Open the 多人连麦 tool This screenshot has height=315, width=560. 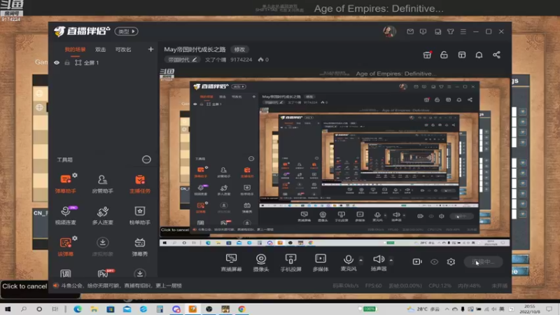pos(102,215)
